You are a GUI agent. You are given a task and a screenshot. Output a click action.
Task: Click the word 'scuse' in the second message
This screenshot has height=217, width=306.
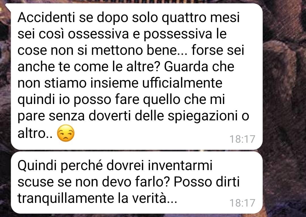[35, 182]
